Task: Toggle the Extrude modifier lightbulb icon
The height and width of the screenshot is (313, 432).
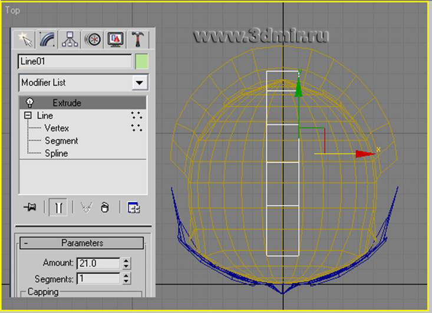Action: tap(29, 103)
